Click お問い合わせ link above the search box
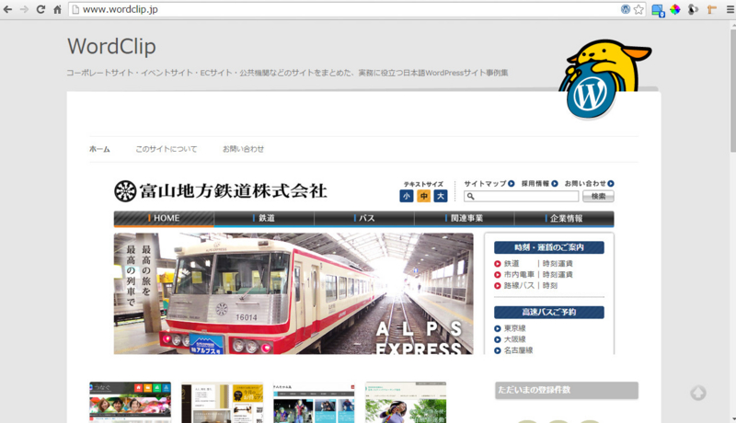 click(589, 183)
